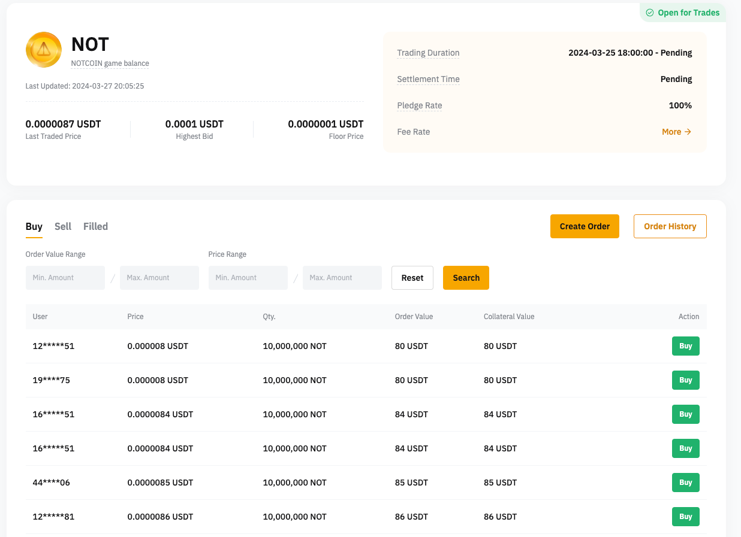The height and width of the screenshot is (537, 741).
Task: Buy from user 12*****81's order
Action: tap(685, 516)
